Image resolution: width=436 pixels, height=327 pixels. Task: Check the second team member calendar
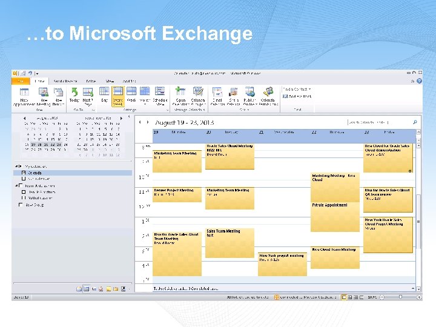[24, 198]
